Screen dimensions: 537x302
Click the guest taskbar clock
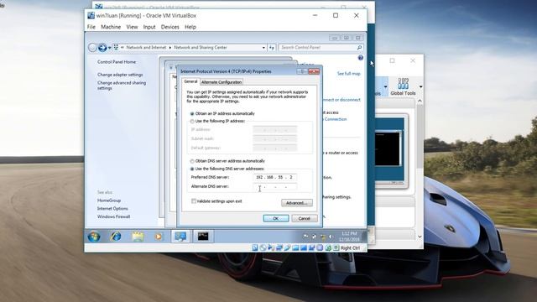click(349, 237)
